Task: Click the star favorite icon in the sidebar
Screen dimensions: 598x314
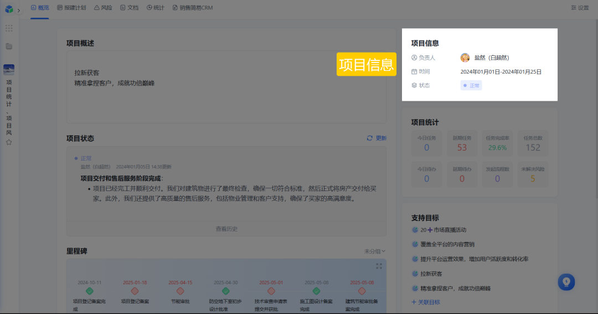Action: coord(9,142)
